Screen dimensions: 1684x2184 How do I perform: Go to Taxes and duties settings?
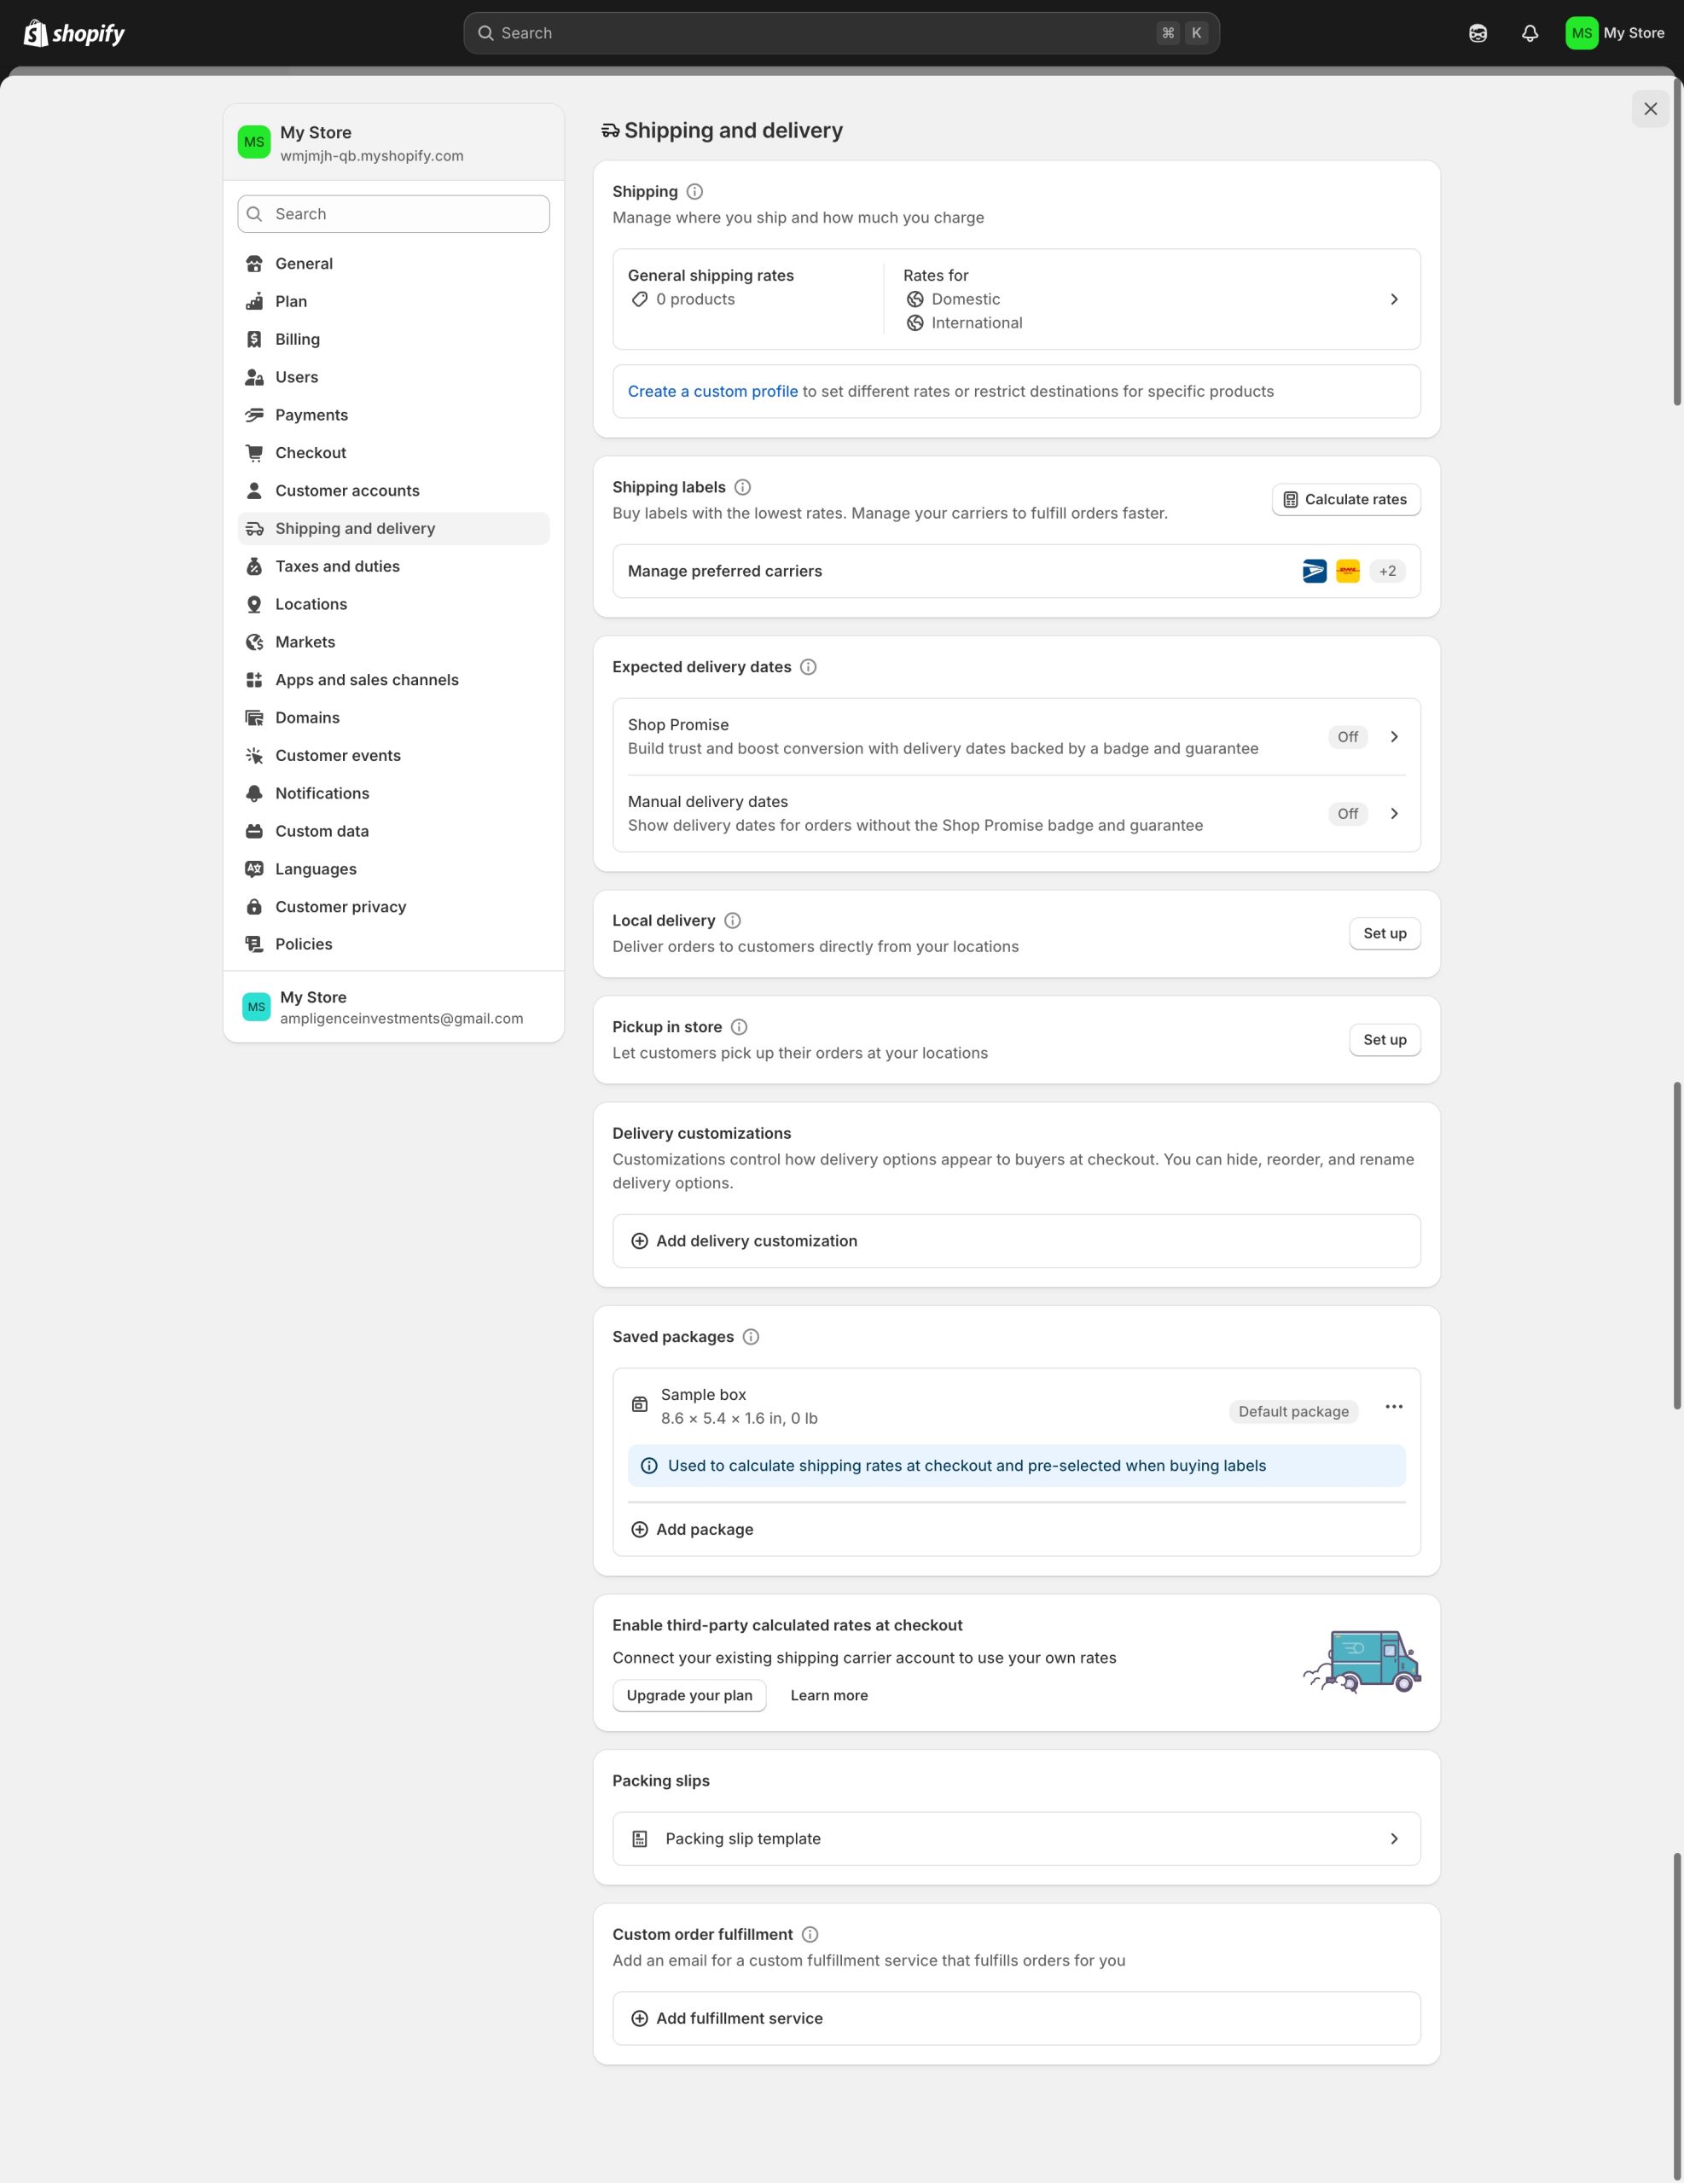[x=337, y=567]
